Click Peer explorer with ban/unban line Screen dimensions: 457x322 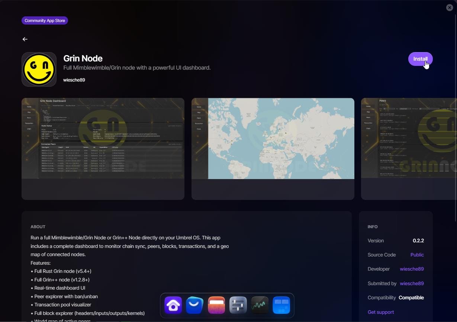coord(64,296)
